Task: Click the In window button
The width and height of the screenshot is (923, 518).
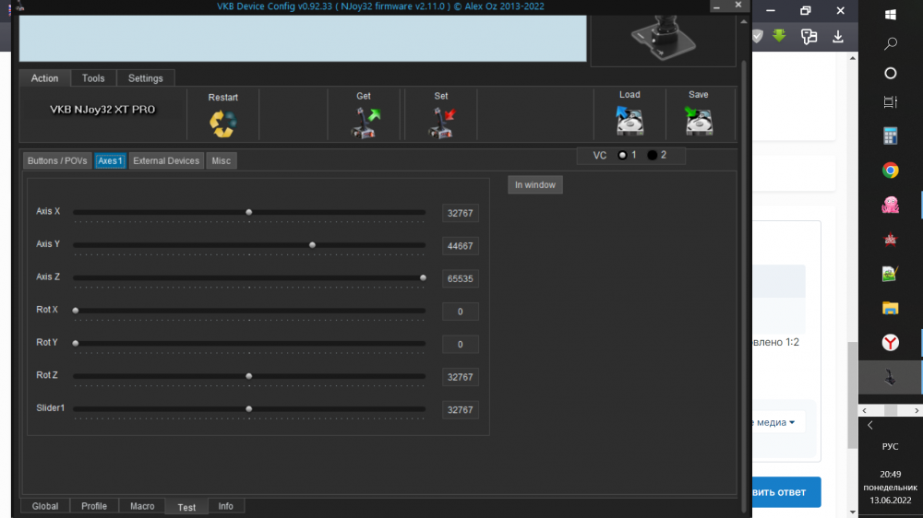Action: tap(535, 184)
